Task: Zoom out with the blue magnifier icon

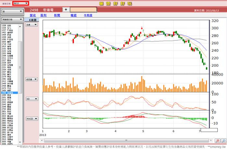Action: 224,141
